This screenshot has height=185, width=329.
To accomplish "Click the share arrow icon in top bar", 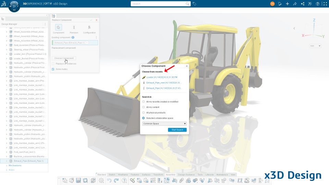I will pos(295,4).
